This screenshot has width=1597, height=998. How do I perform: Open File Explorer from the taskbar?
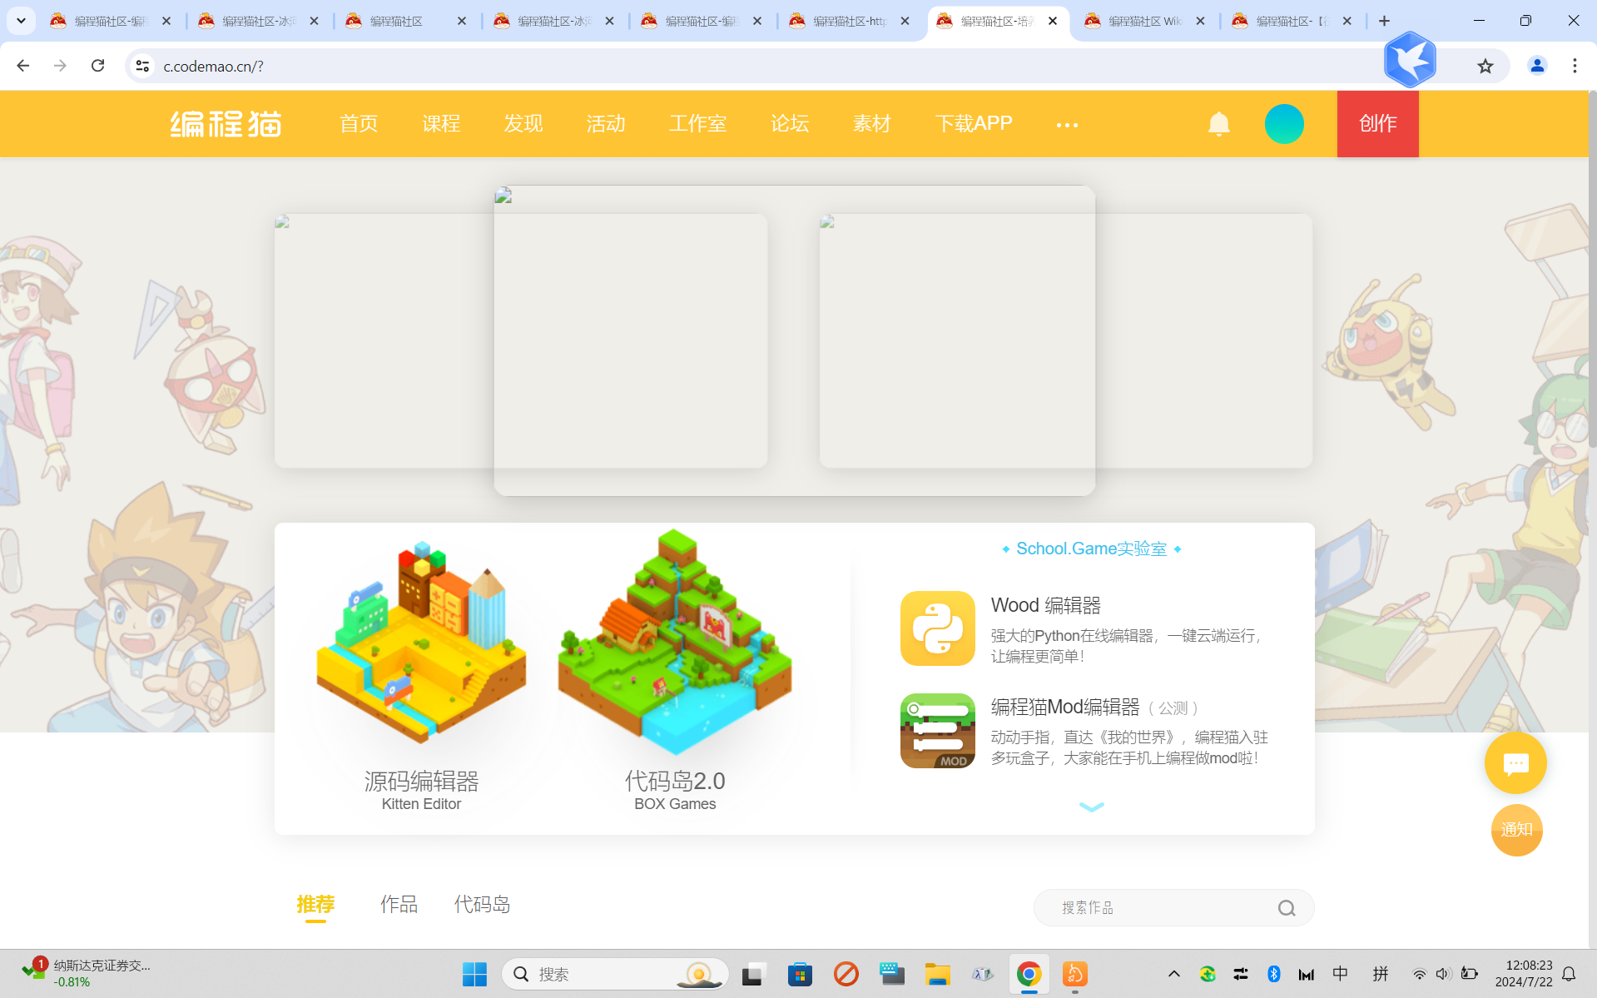[x=937, y=974]
